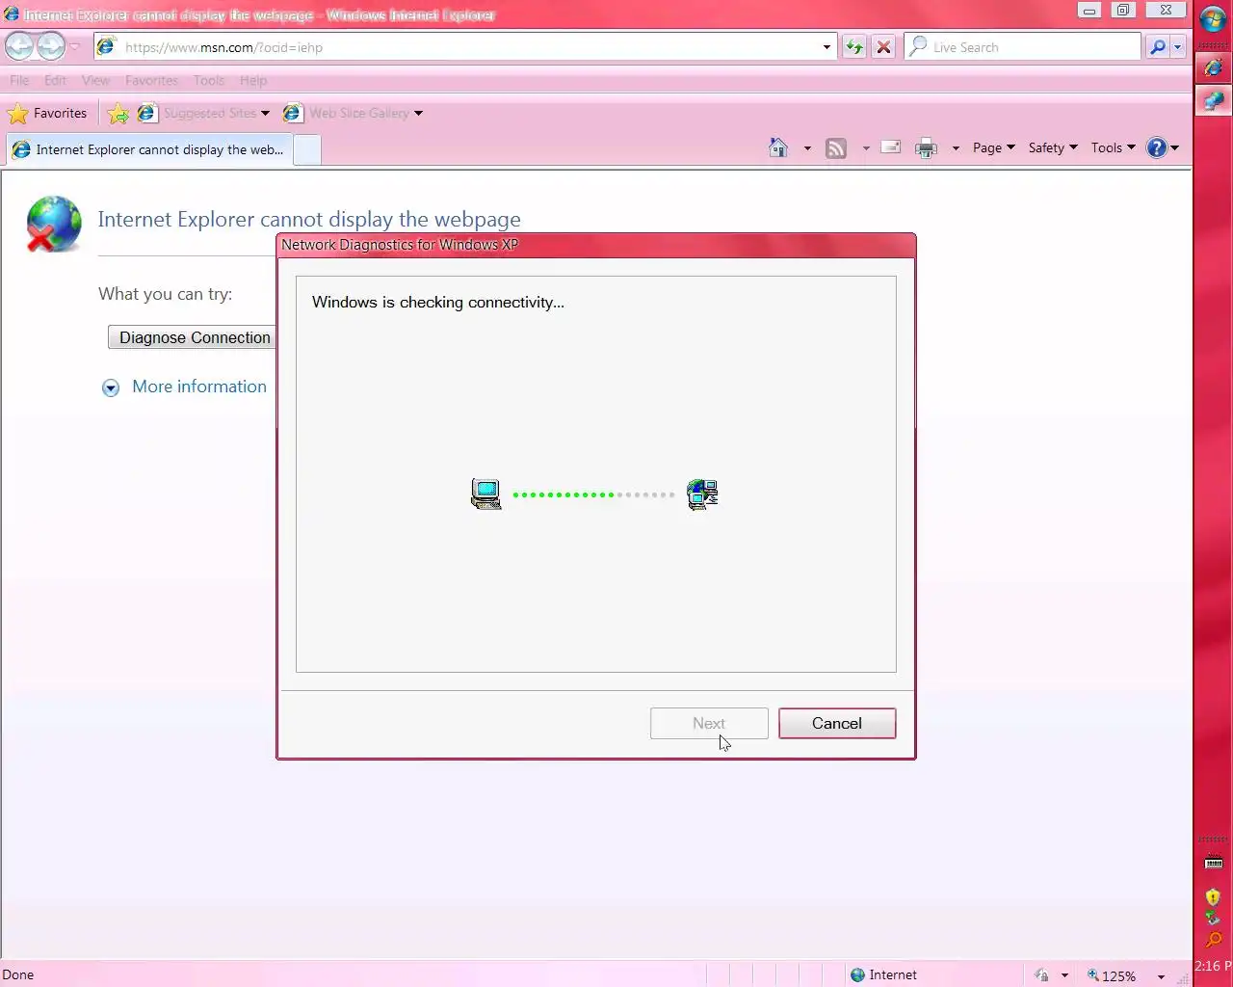Image resolution: width=1233 pixels, height=987 pixels.
Task: Click the Read Mail envelope icon
Action: [891, 147]
